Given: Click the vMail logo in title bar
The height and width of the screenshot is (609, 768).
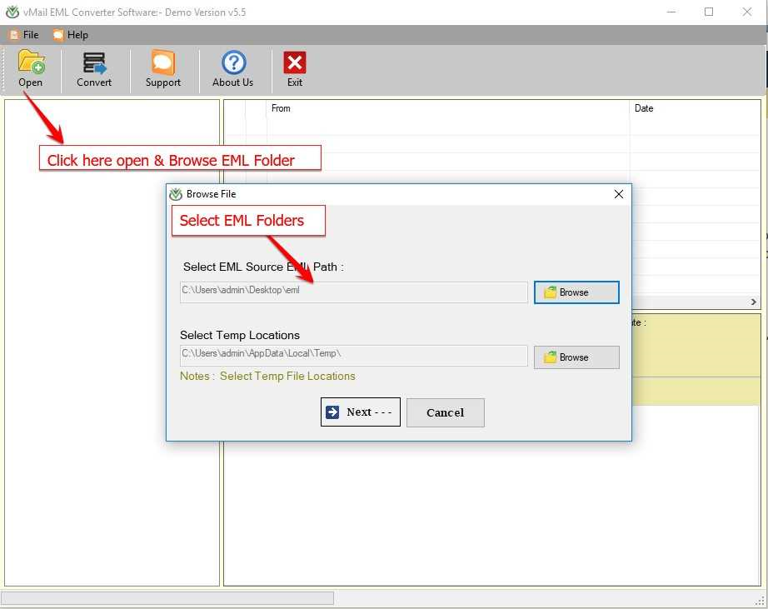Looking at the screenshot, I should [x=12, y=12].
